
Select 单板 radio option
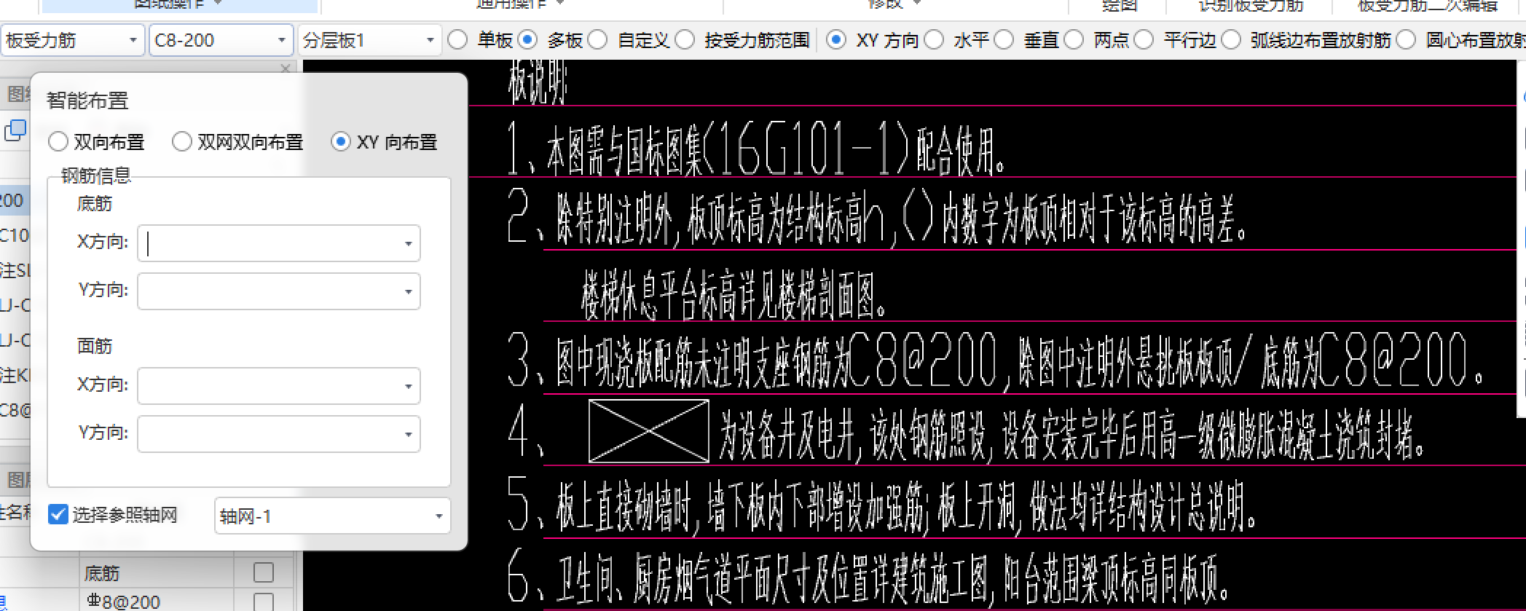click(x=457, y=40)
